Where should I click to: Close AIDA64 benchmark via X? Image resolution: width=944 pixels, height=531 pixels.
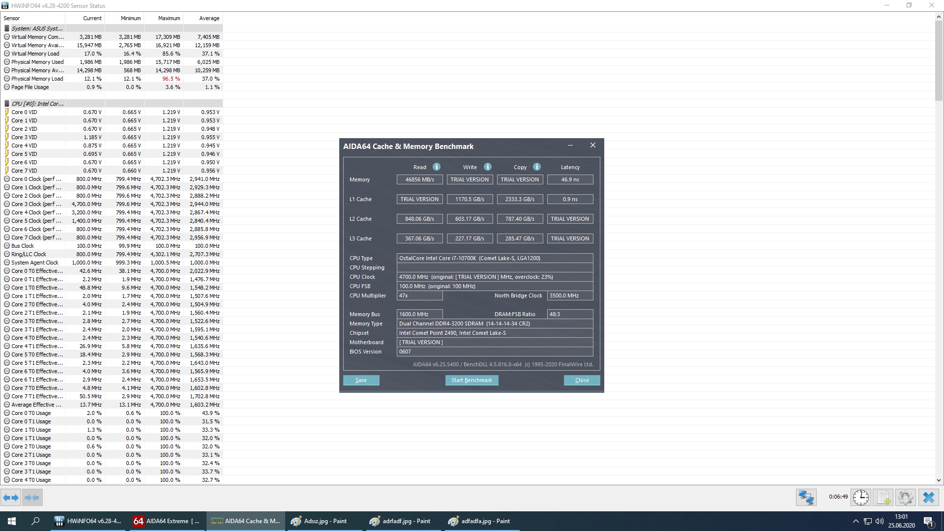pyautogui.click(x=592, y=146)
